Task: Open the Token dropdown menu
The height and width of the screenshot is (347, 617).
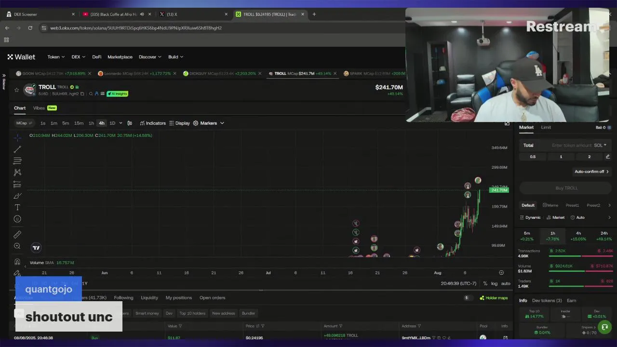Action: [56, 57]
